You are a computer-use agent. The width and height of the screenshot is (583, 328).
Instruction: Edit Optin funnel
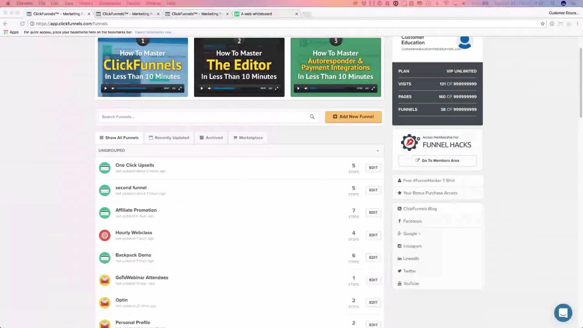[373, 302]
